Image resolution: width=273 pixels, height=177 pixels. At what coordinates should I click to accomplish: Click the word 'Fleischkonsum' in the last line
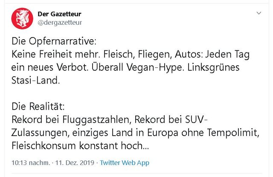click(x=44, y=146)
